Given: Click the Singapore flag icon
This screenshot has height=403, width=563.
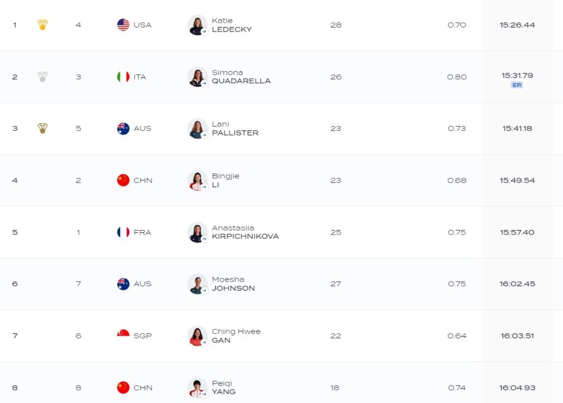Looking at the screenshot, I should (123, 336).
